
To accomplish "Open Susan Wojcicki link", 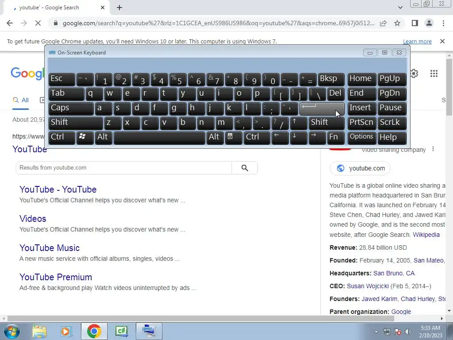I will point(368,286).
